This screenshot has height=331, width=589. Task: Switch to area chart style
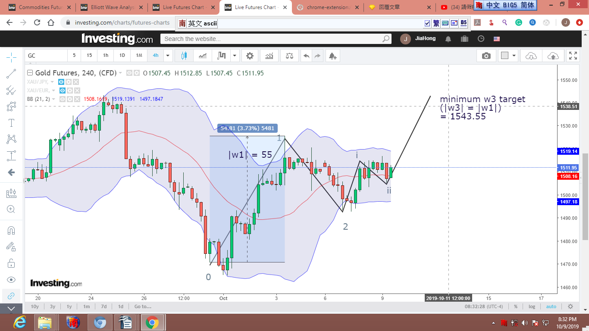pos(203,56)
